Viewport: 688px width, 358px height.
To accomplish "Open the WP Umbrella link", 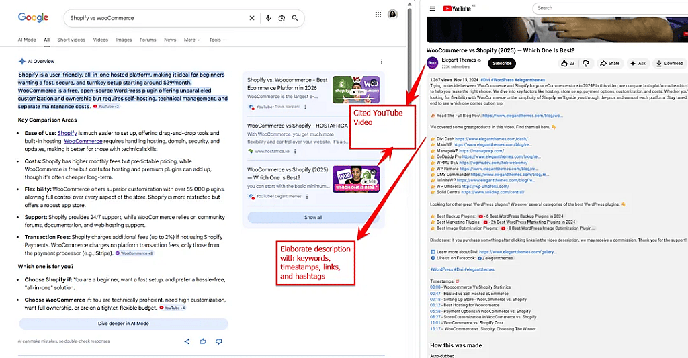I will pyautogui.click(x=485, y=187).
